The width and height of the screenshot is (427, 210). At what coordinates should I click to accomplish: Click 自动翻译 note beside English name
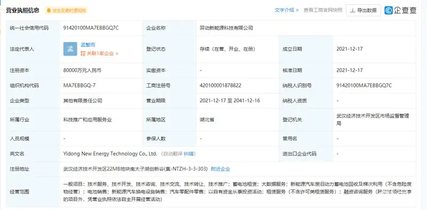click(x=173, y=154)
